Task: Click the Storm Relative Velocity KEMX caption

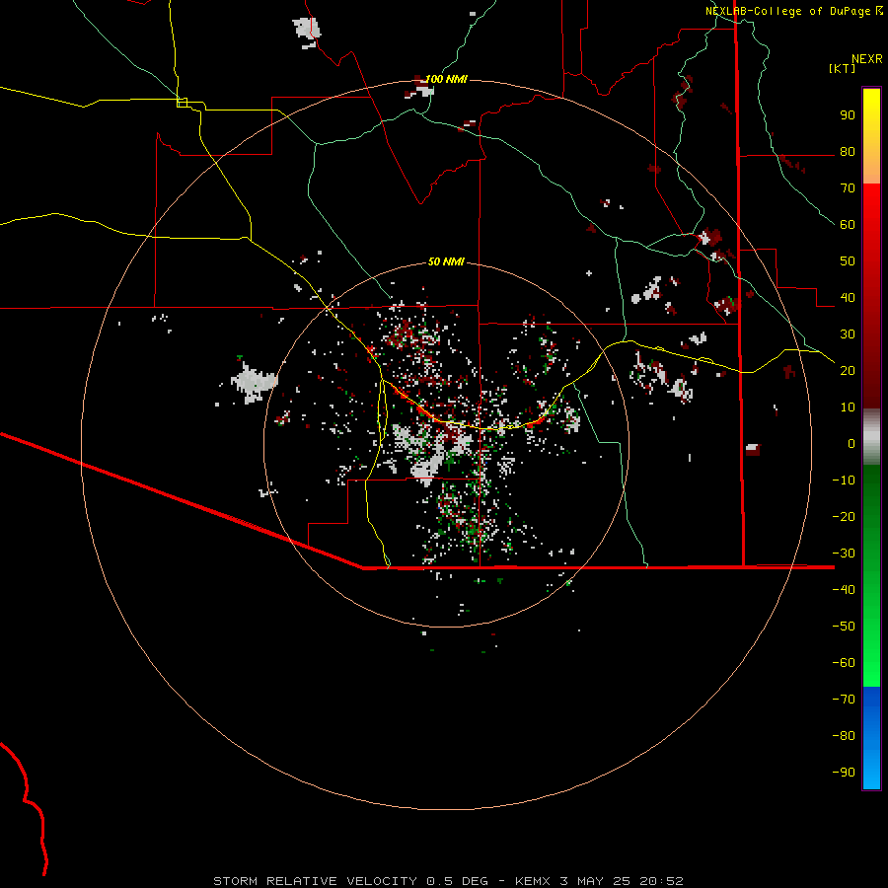Action: 448,881
